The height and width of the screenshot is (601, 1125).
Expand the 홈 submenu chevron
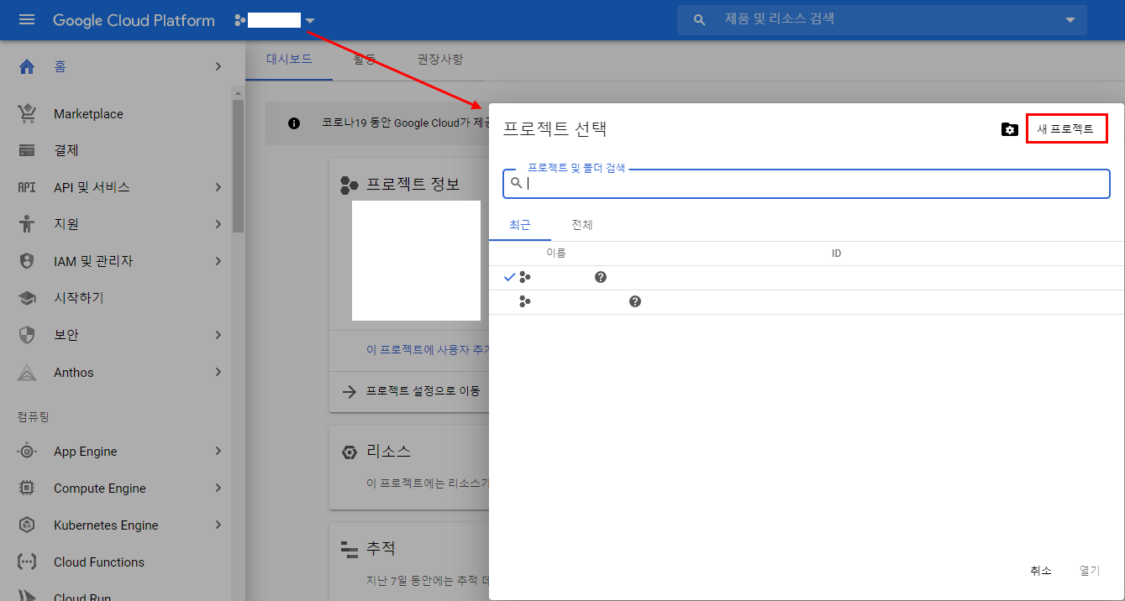coord(218,66)
